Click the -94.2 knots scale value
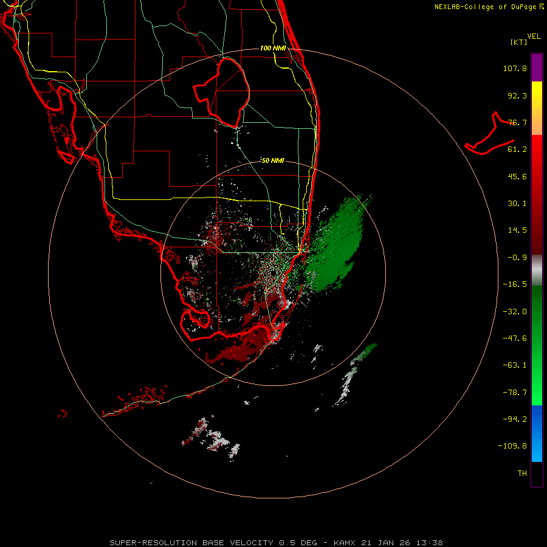 coord(515,419)
